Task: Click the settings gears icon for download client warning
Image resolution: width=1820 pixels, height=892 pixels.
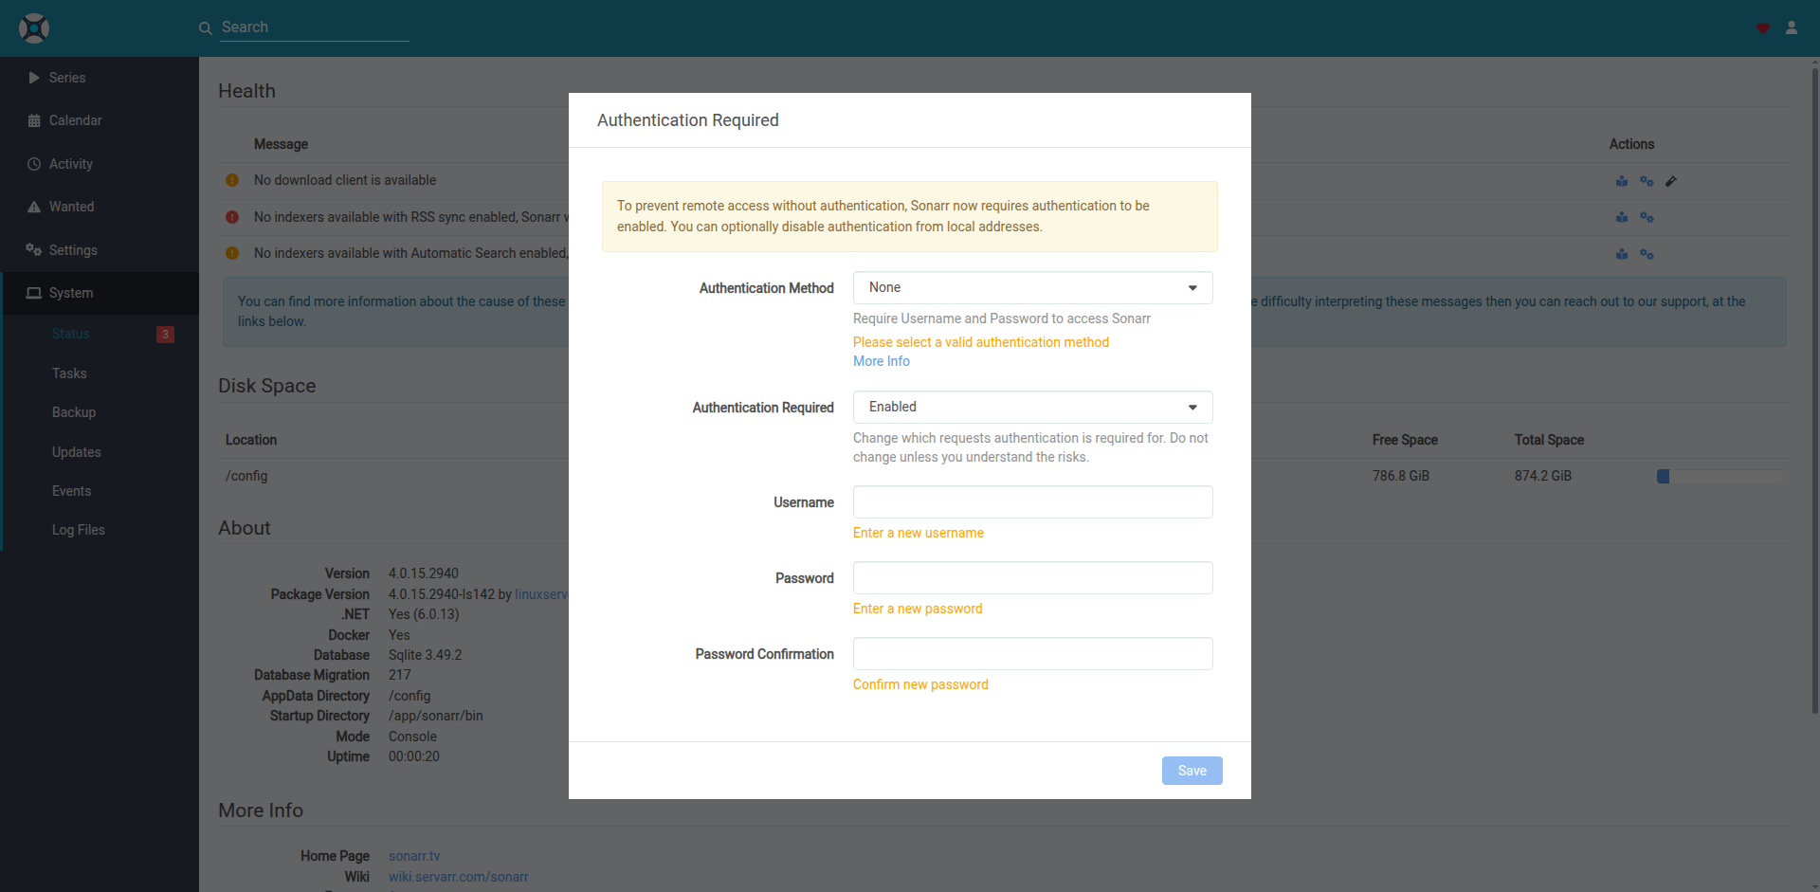Action: pos(1647,181)
